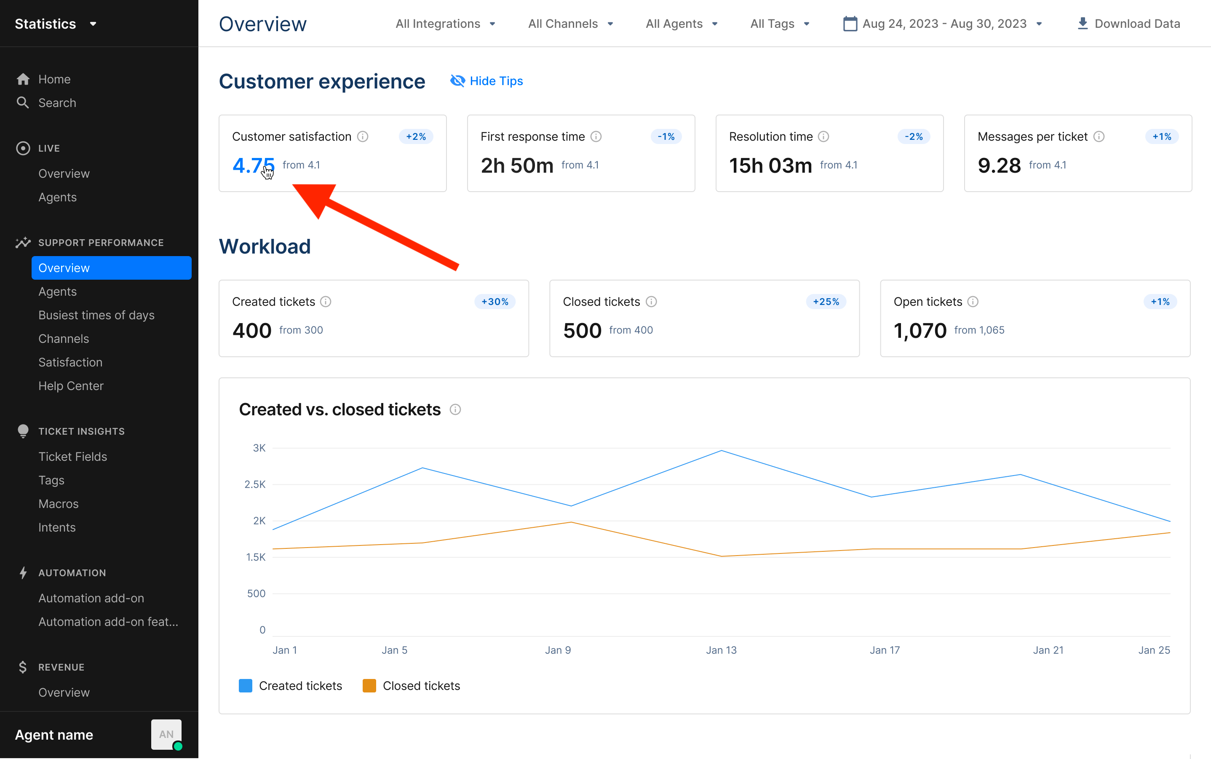Click the info icon beside Open tickets
Image resolution: width=1211 pixels, height=759 pixels.
(973, 302)
